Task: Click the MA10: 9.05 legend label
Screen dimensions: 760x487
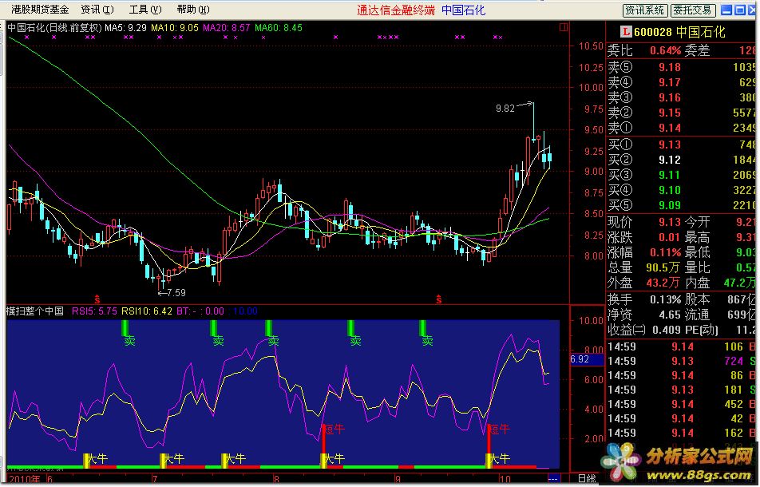Action: [x=175, y=28]
